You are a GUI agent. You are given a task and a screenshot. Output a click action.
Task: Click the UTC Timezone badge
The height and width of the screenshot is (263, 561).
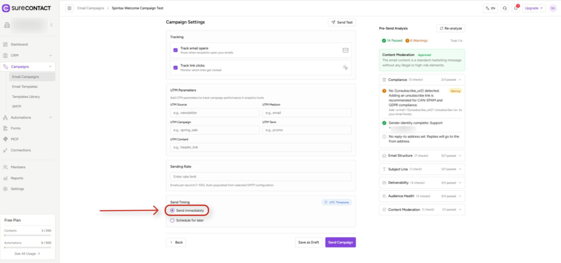pos(337,202)
